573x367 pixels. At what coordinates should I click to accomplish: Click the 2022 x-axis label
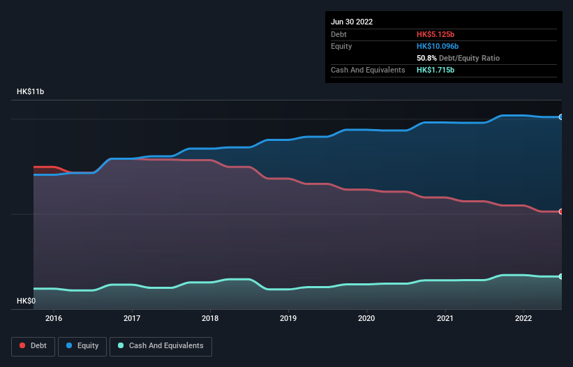[x=523, y=318]
